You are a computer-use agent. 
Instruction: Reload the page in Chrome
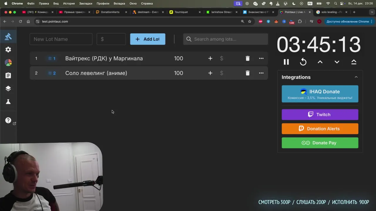point(20,21)
